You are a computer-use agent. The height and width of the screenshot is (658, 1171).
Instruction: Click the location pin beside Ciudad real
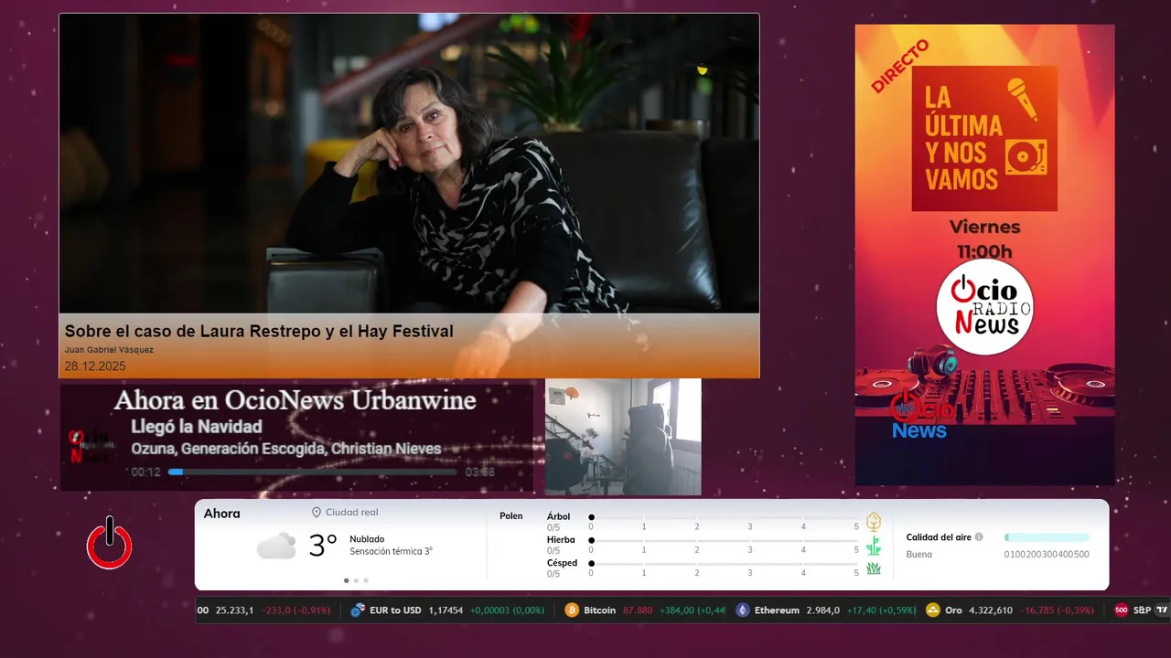pyautogui.click(x=317, y=513)
